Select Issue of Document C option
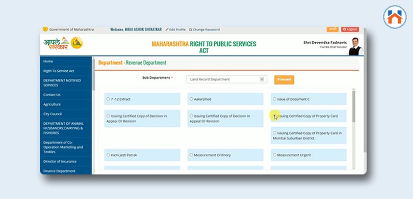This screenshot has width=413, height=199. point(274,99)
